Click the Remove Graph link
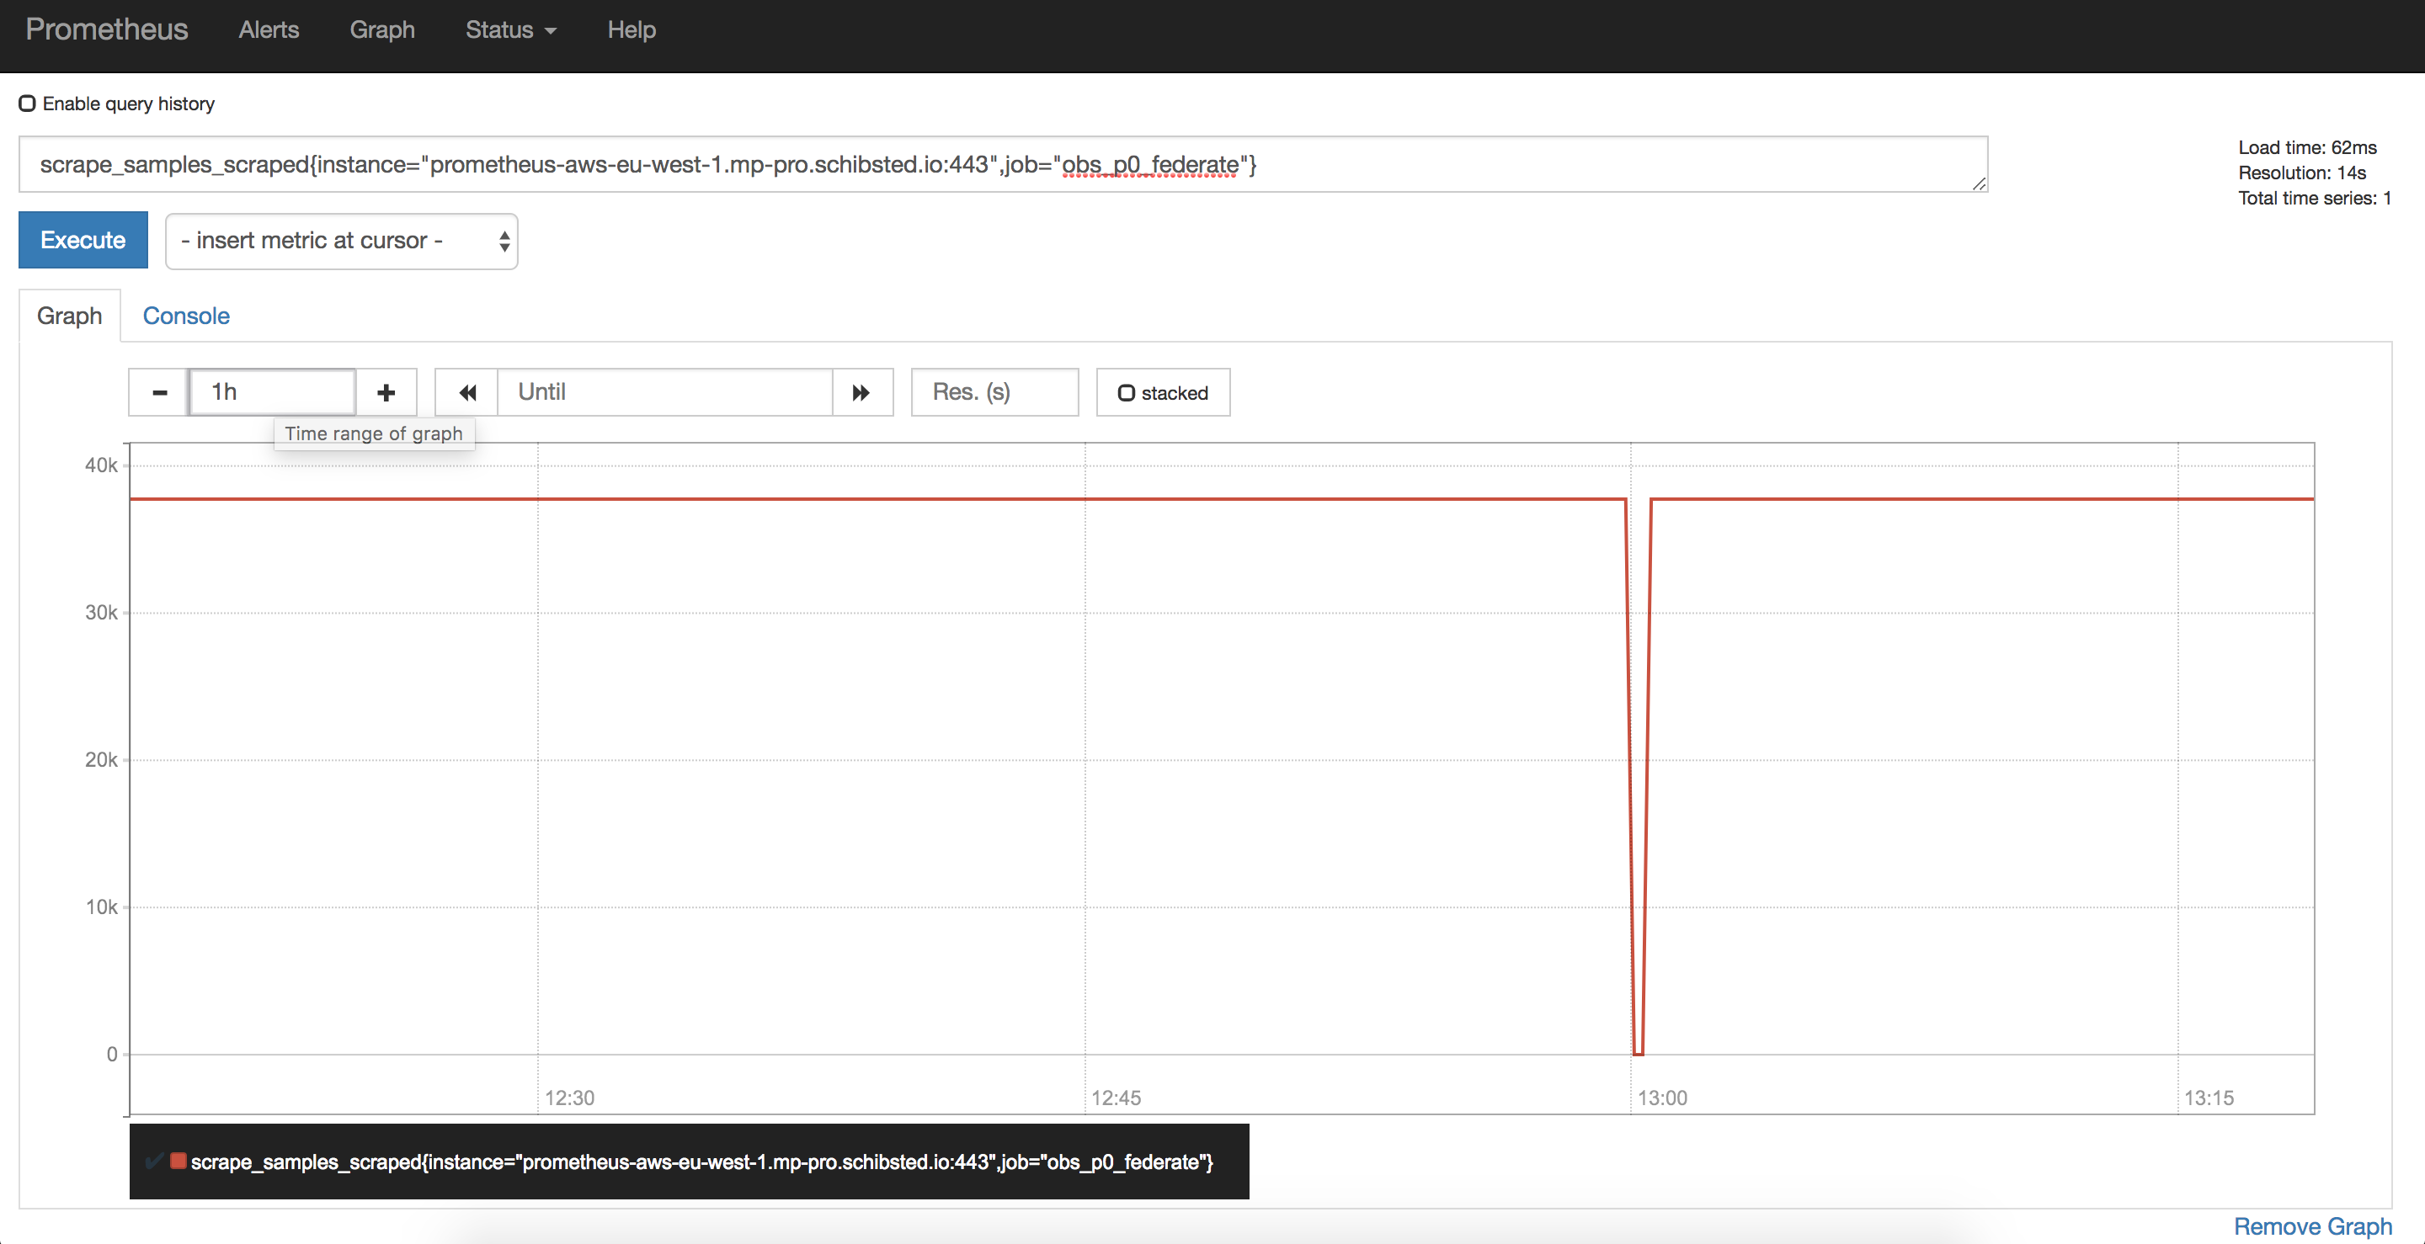This screenshot has width=2425, height=1244. [2312, 1226]
